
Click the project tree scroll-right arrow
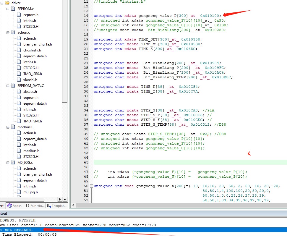[60, 199]
